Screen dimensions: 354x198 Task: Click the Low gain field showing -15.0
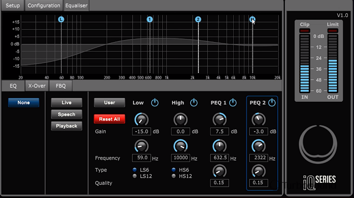point(142,132)
